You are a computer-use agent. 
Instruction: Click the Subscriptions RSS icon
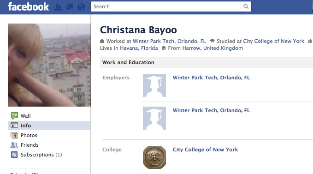(x=14, y=155)
